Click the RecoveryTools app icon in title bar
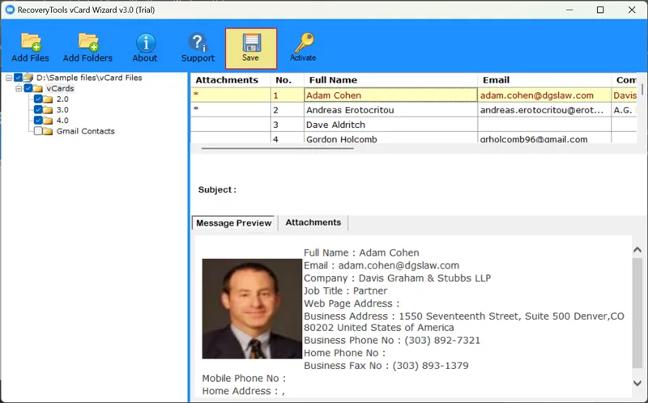This screenshot has width=648, height=403. coord(11,10)
